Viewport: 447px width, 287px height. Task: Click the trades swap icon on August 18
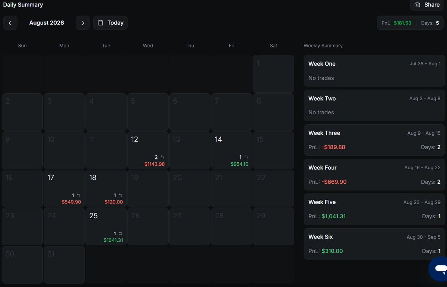tap(120, 195)
